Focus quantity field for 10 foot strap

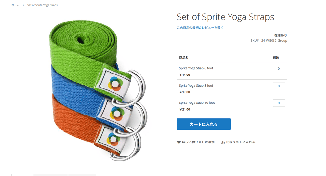(279, 103)
